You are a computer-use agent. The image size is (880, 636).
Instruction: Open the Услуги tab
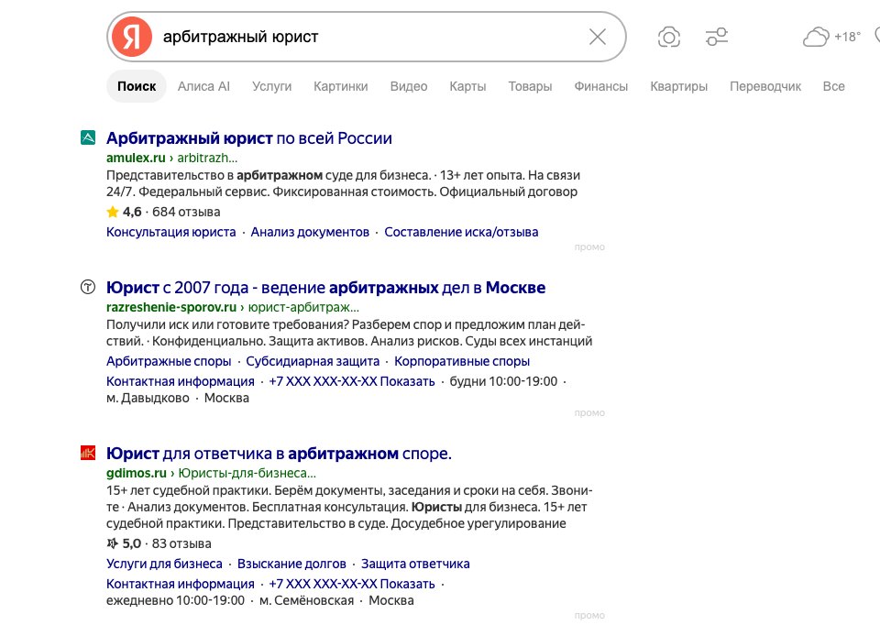click(x=271, y=86)
